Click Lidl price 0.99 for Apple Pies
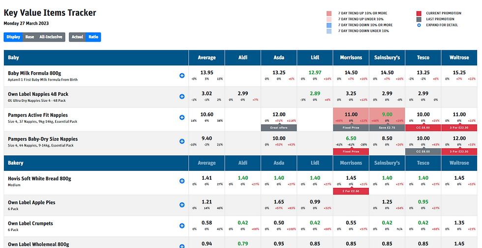Screen dimensions: 482x248 (x=315, y=202)
